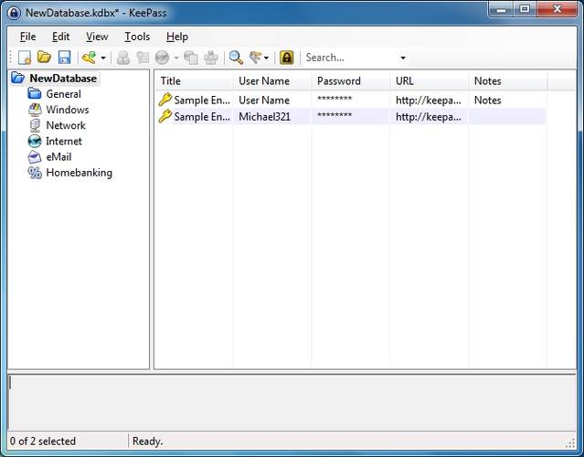Click the URL cell of Michael321 entry
The width and height of the screenshot is (584, 457).
429,117
